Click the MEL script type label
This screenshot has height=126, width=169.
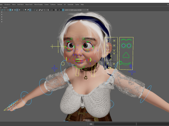coord(91,124)
